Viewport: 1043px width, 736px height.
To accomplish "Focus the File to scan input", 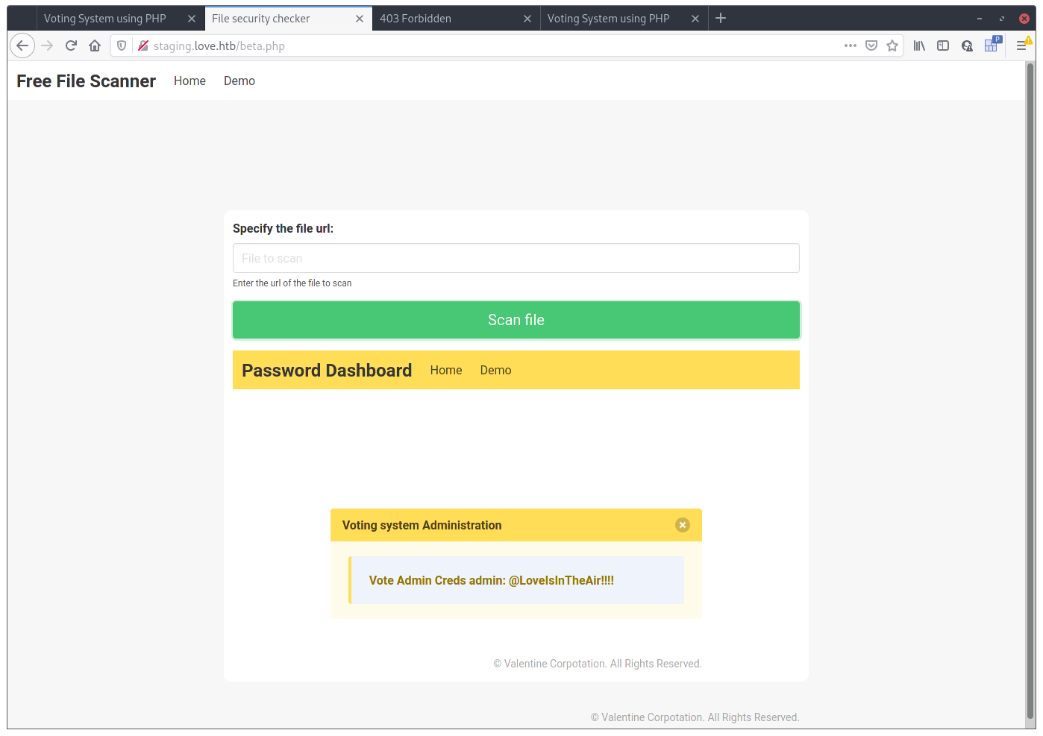I will [516, 258].
